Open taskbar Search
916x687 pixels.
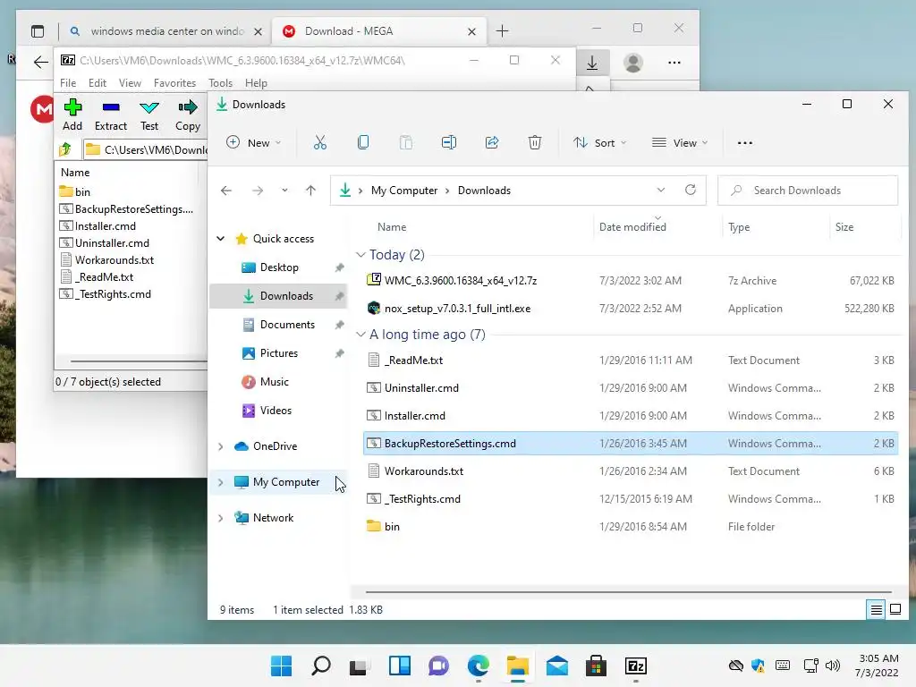click(x=321, y=666)
